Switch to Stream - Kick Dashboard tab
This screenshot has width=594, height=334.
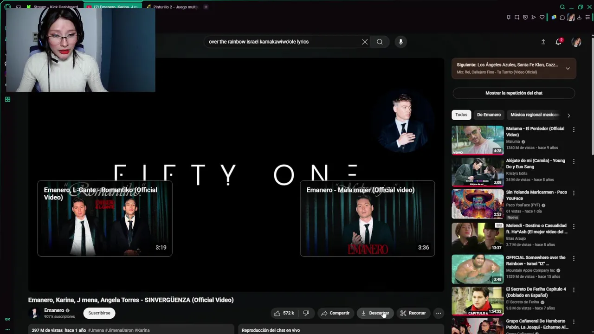click(x=53, y=7)
